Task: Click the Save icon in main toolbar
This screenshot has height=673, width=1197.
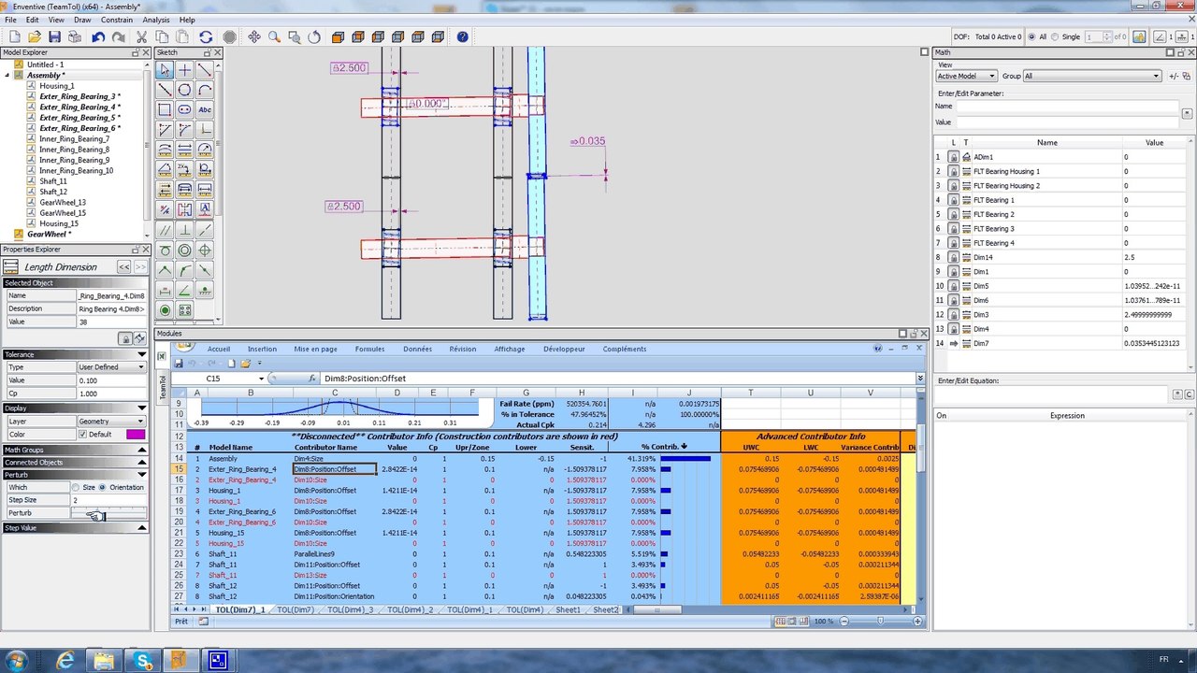Action: tap(54, 37)
